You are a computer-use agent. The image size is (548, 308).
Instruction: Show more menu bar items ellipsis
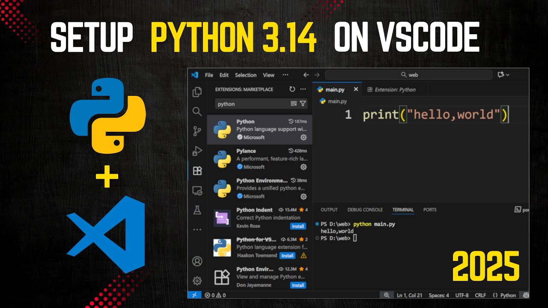[x=286, y=75]
